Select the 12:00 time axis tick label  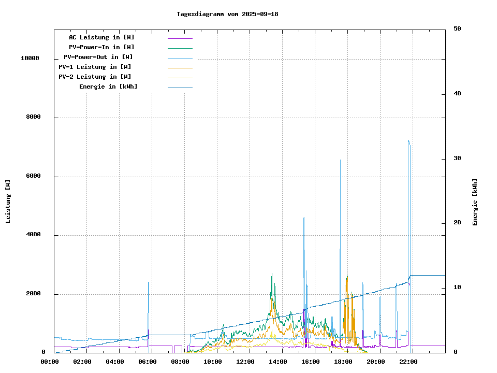(x=245, y=362)
